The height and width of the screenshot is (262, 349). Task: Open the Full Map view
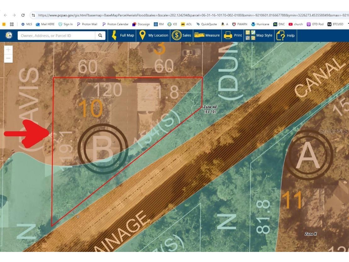(123, 36)
